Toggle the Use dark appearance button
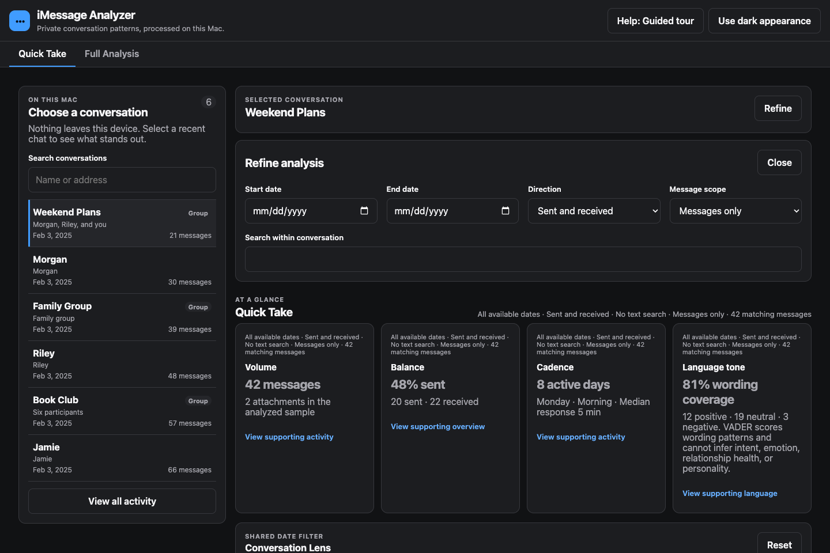830x553 pixels. (764, 21)
